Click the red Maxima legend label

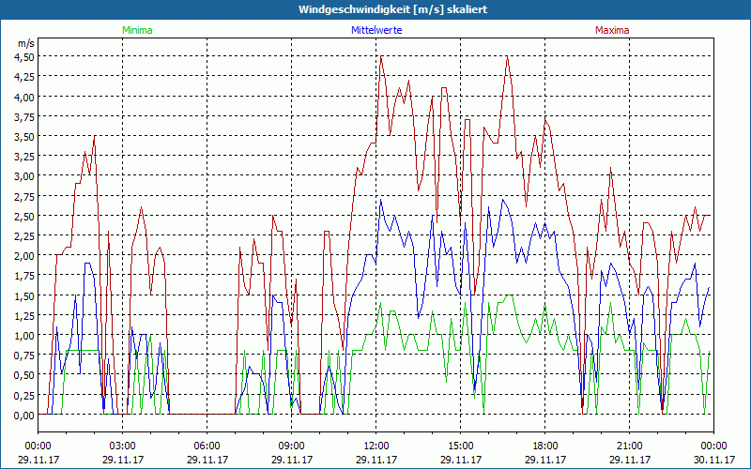pos(612,30)
